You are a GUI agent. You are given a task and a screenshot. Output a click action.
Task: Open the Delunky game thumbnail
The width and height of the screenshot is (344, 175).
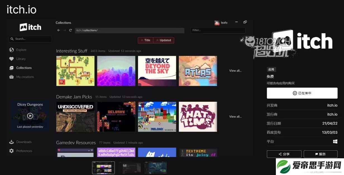click(x=116, y=117)
